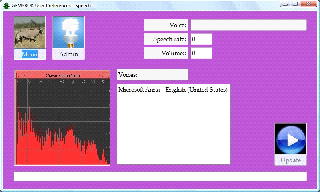320x192 pixels.
Task: Click the highlighted Menu label
Action: point(30,54)
